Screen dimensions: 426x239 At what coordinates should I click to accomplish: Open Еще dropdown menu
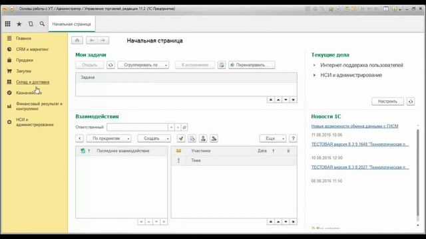tap(273, 139)
